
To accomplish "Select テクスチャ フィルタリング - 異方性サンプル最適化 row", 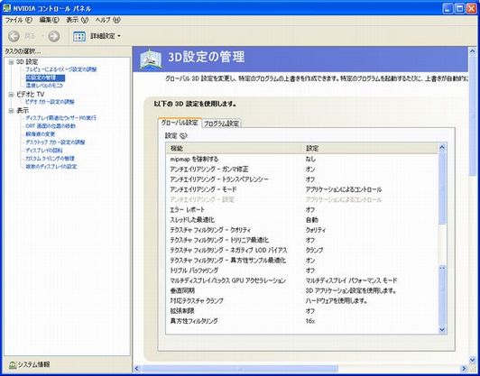I will click(x=302, y=261).
